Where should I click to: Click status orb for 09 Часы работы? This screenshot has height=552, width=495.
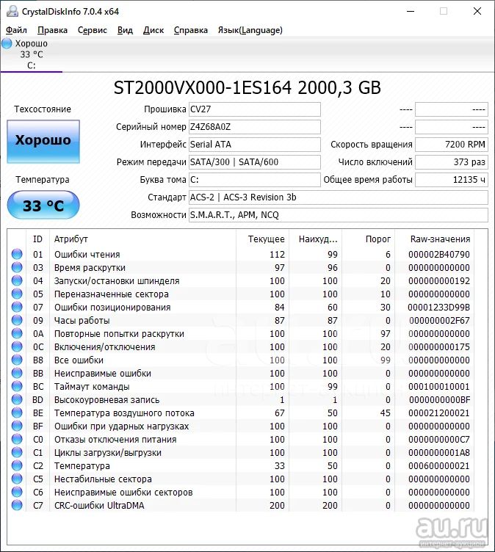(x=17, y=320)
